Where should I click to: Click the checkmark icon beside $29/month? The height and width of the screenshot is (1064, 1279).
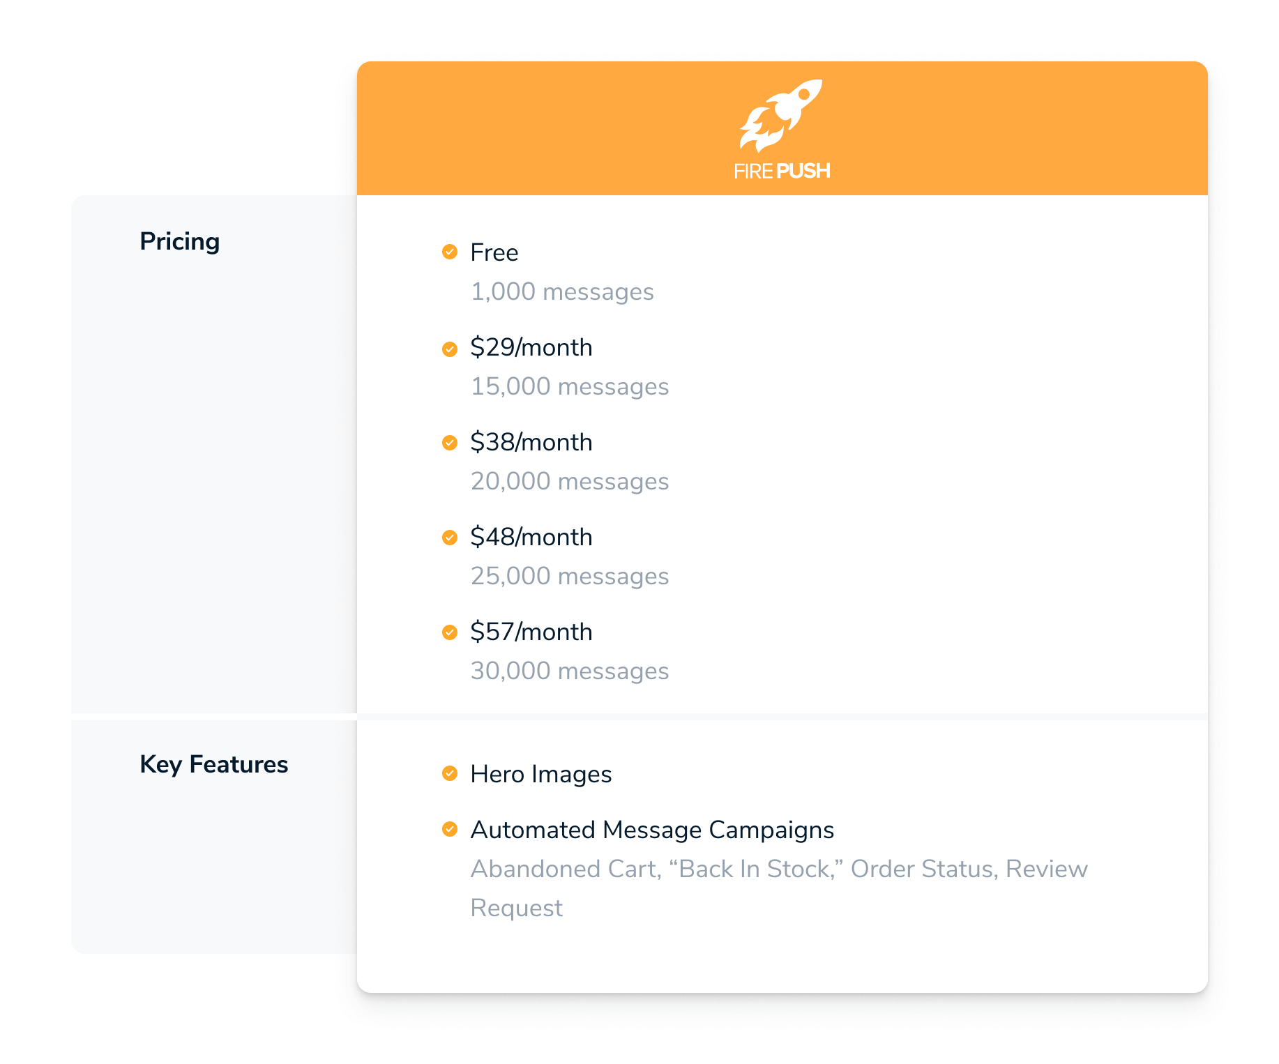pyautogui.click(x=450, y=349)
